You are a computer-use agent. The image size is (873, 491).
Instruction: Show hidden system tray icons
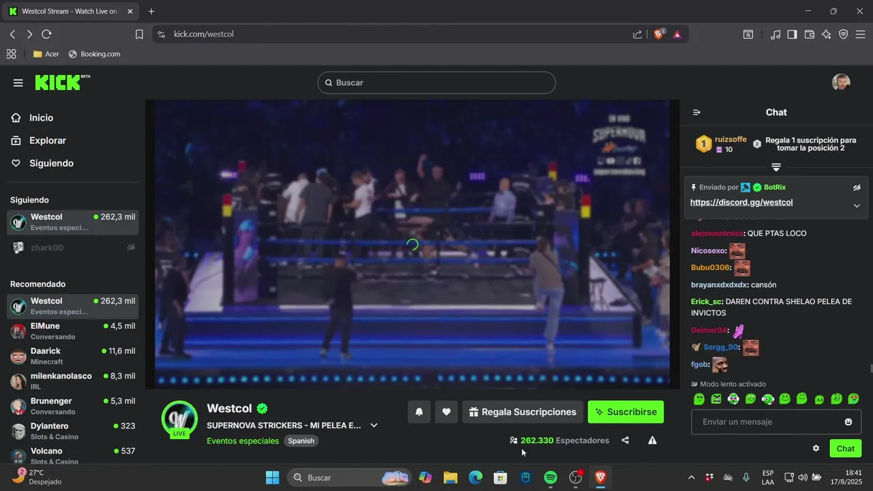(692, 477)
